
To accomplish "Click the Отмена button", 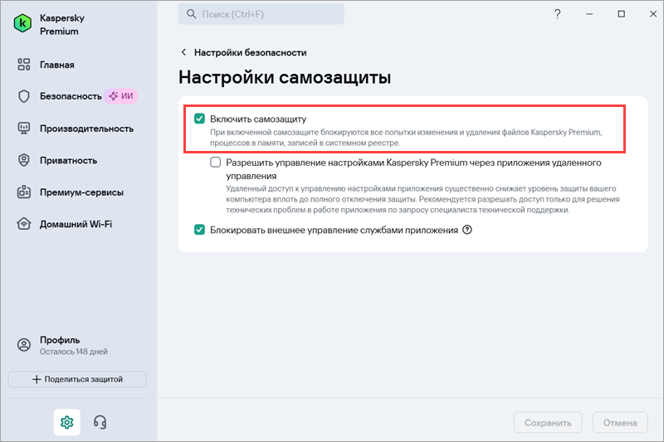I will pos(620,423).
